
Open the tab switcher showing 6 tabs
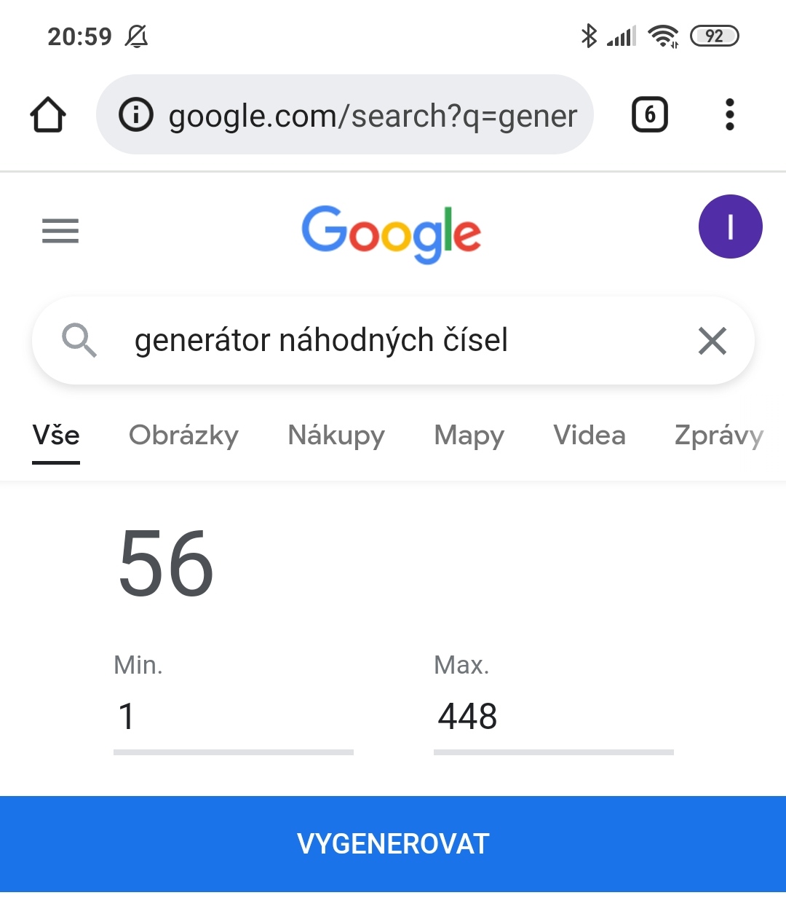pos(649,115)
